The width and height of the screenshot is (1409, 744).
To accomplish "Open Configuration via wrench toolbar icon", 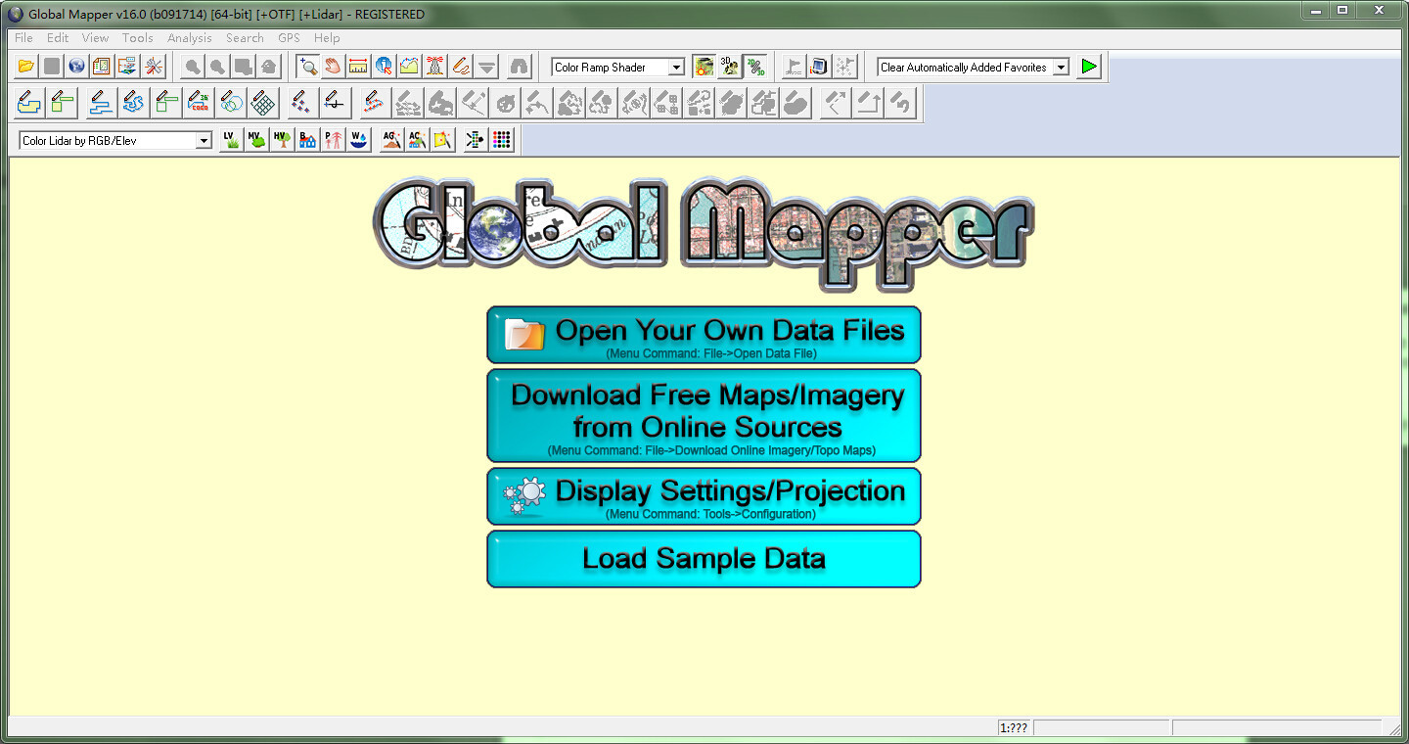I will click(154, 67).
